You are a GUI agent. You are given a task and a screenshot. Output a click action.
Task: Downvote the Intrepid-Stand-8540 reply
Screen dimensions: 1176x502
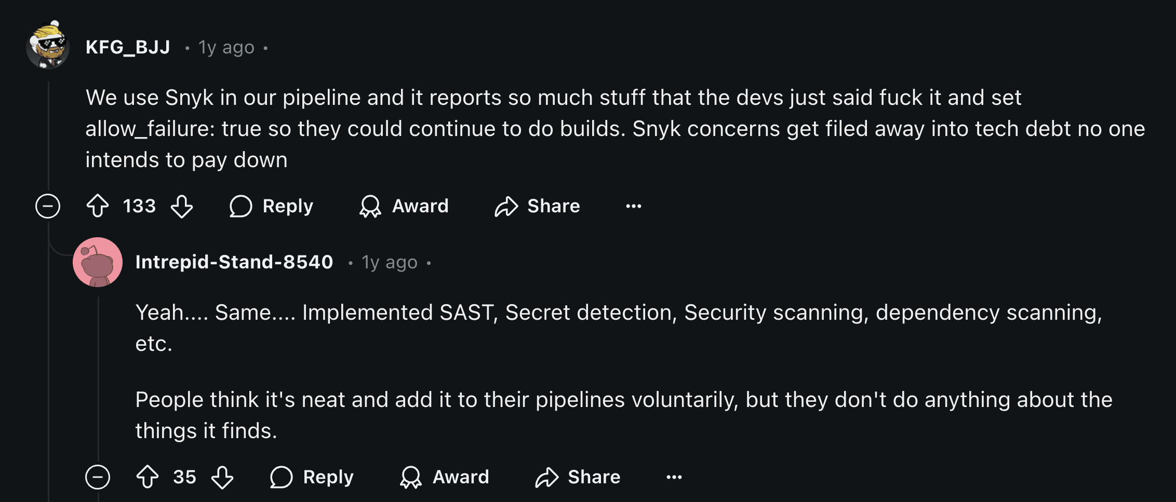222,477
